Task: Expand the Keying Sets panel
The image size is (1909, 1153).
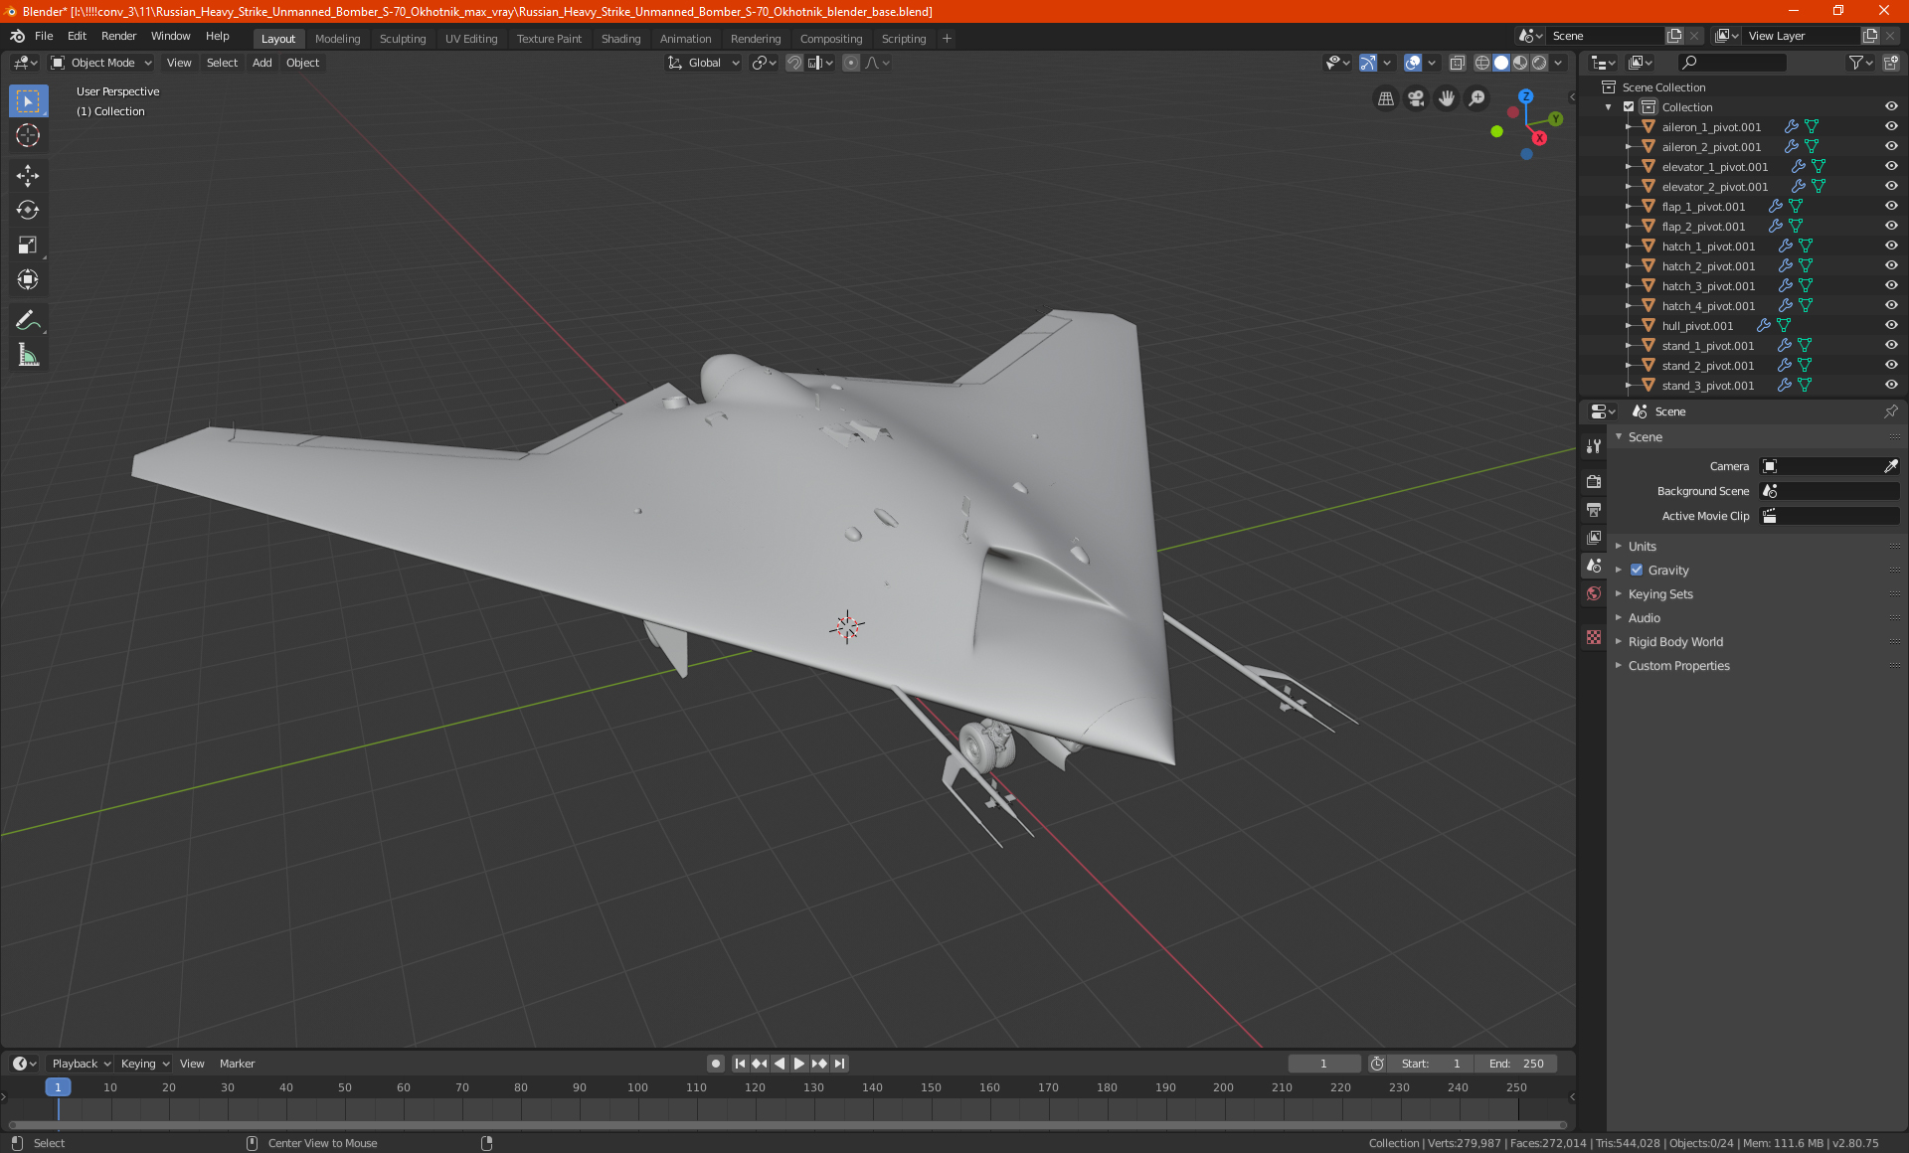Action: coord(1659,594)
